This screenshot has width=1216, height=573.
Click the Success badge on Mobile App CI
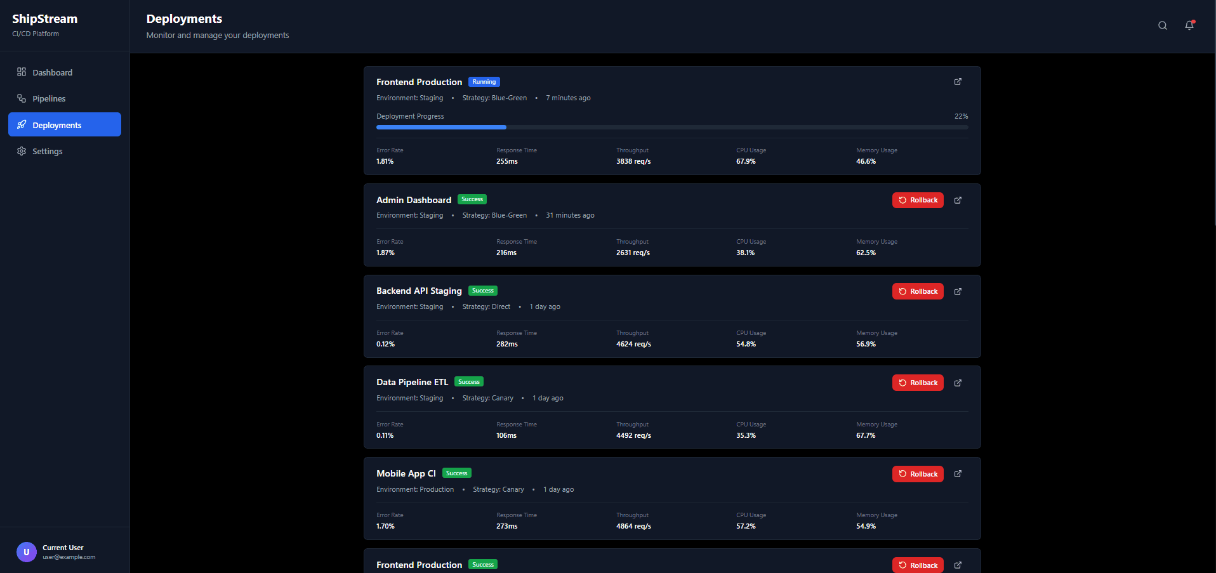click(456, 473)
